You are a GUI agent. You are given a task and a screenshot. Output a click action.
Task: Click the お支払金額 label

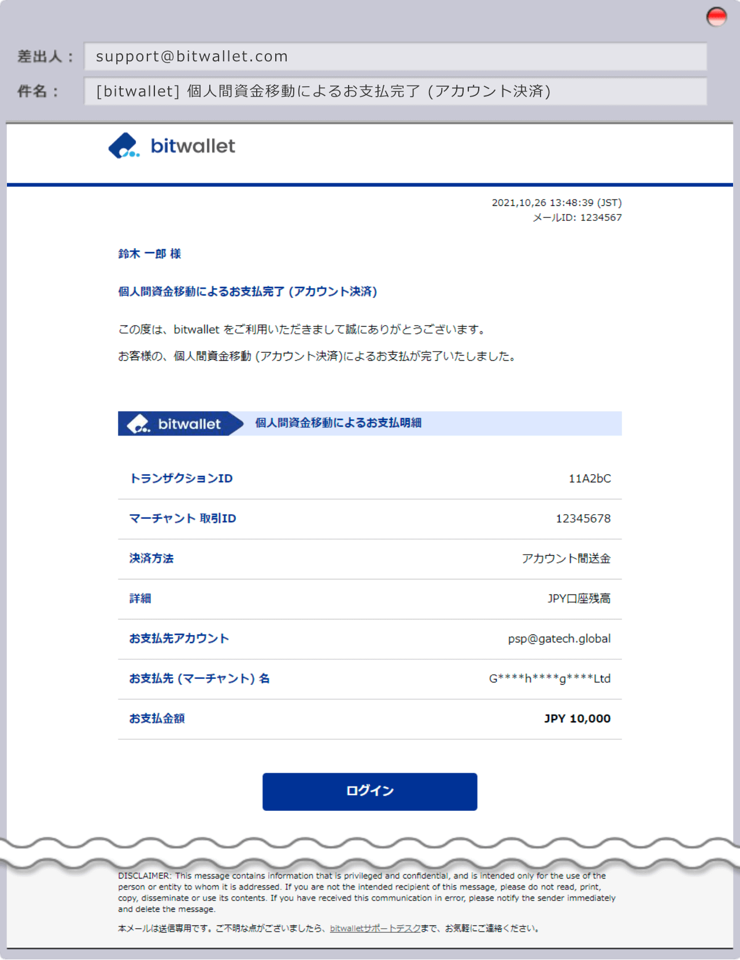coord(157,718)
